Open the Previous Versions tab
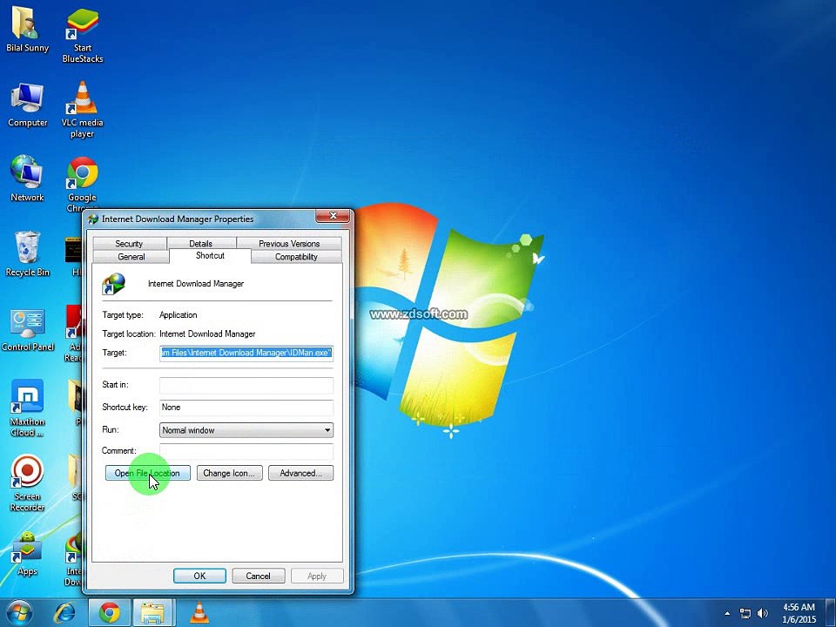Screen dimensions: 836x627 [289, 243]
